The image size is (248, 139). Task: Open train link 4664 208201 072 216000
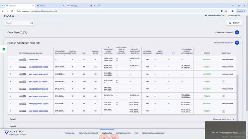click(x=38, y=67)
